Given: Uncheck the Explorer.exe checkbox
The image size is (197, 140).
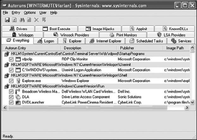Looking at the screenshot, I should [11, 81].
